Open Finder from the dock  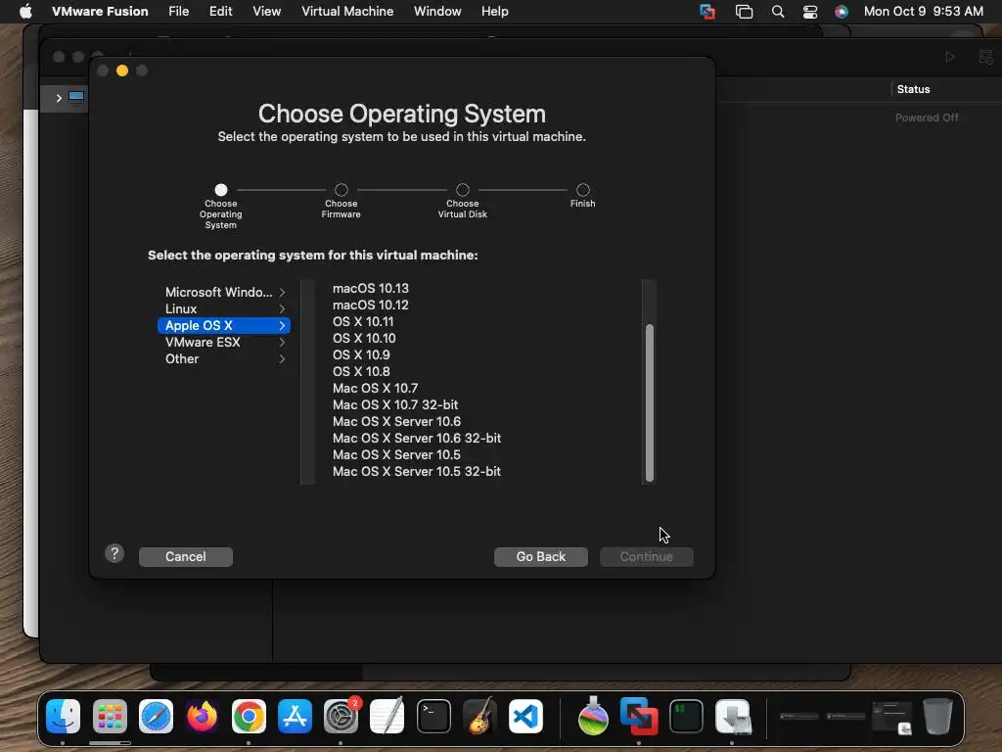coord(63,716)
